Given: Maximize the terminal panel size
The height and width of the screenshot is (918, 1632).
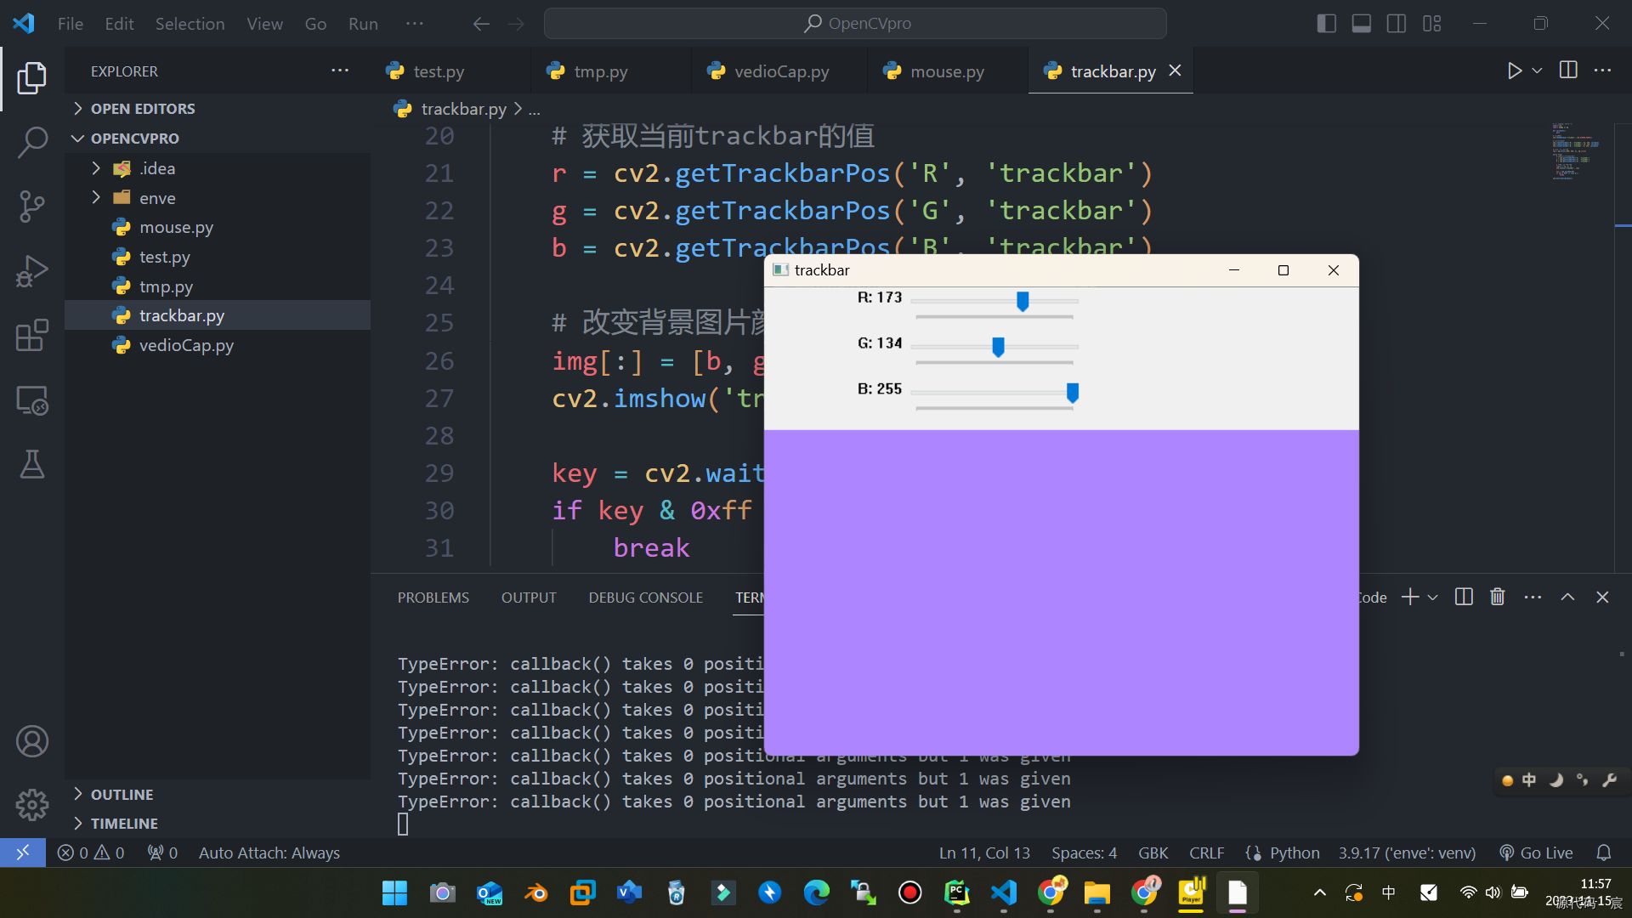Looking at the screenshot, I should (1567, 597).
